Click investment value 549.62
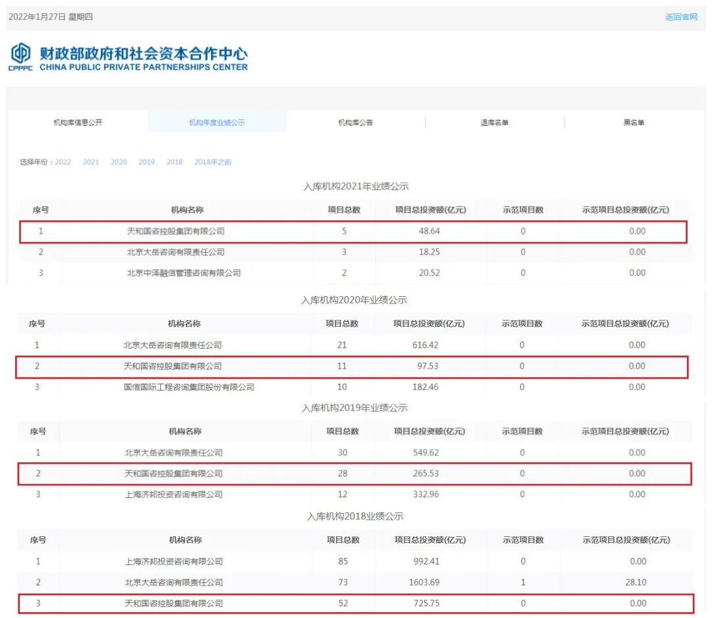712x618 pixels. pyautogui.click(x=426, y=452)
